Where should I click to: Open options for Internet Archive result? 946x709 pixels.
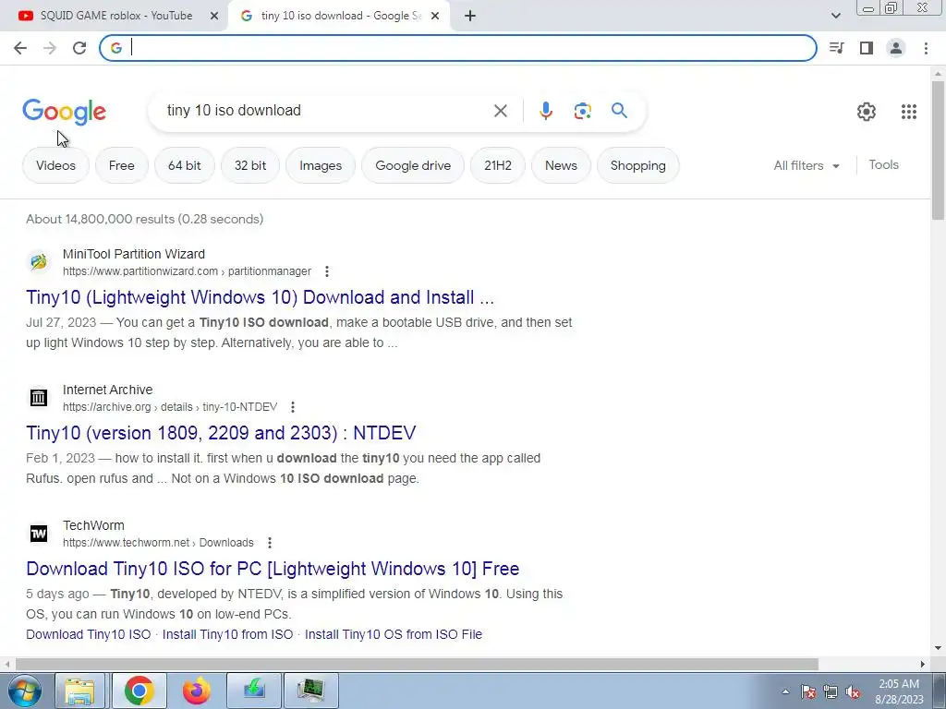click(293, 407)
